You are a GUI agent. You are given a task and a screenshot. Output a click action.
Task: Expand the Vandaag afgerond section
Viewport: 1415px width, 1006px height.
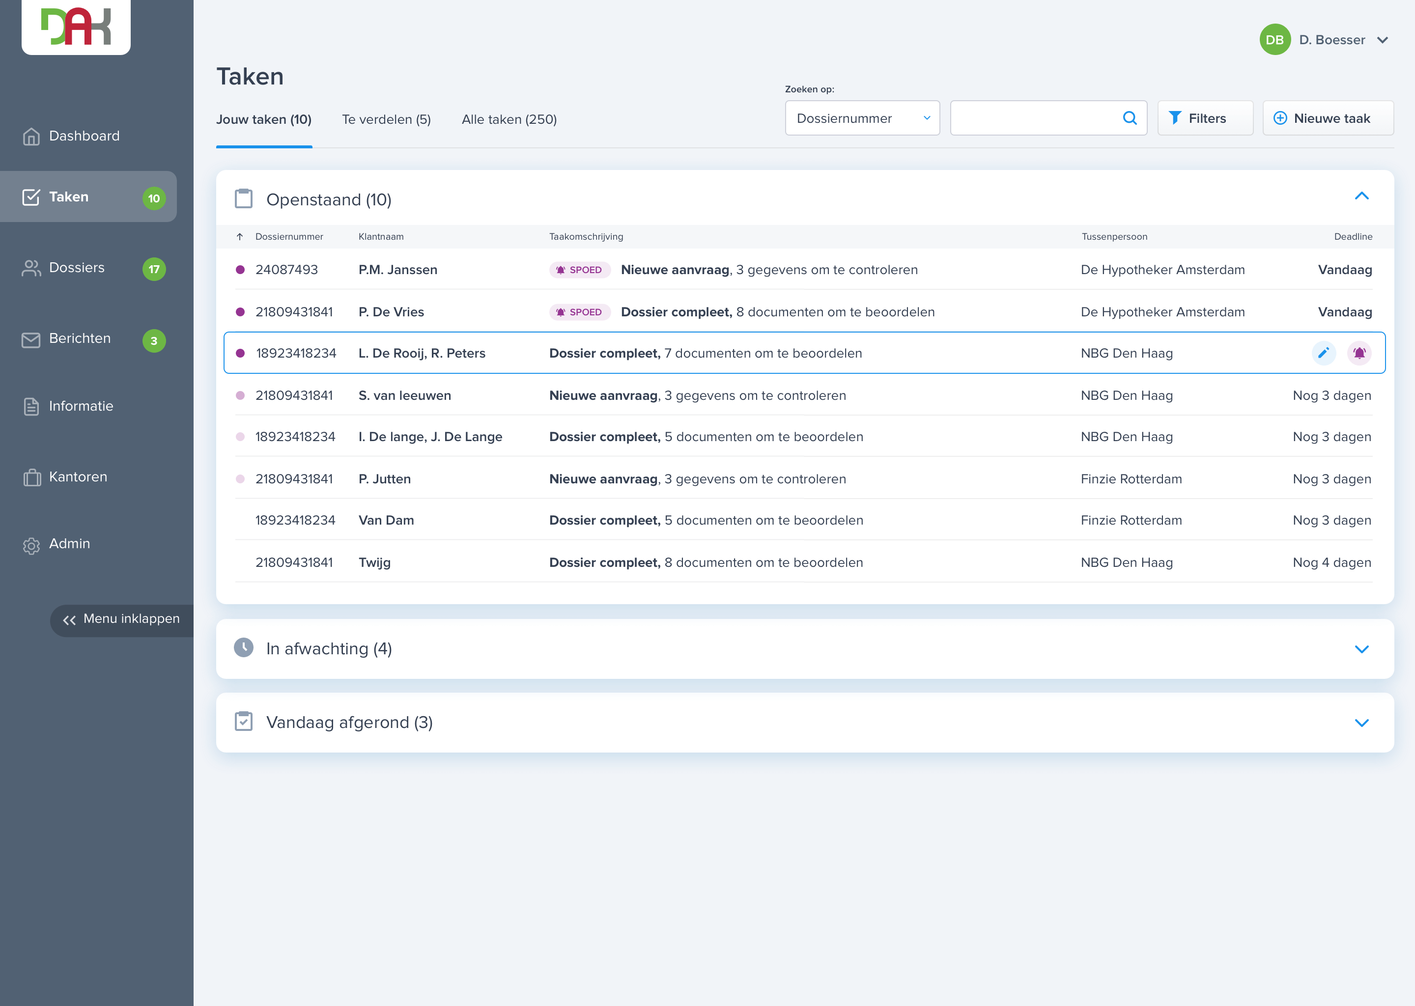tap(1361, 723)
